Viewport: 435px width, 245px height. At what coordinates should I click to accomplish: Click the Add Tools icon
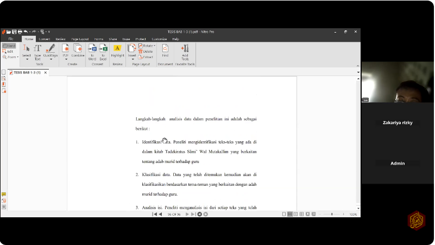[185, 52]
